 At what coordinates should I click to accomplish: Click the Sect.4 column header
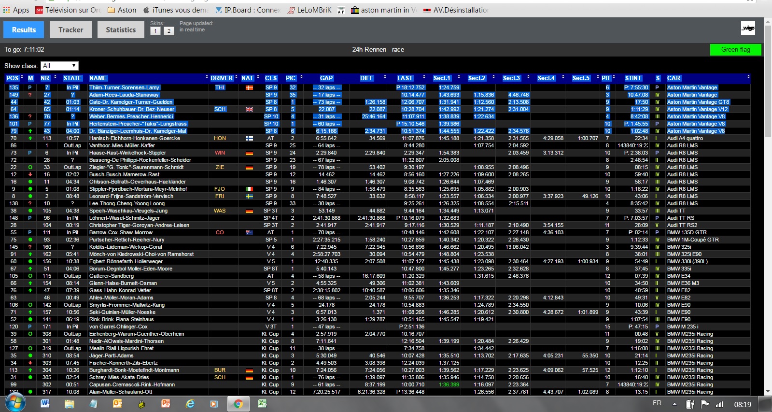point(546,78)
